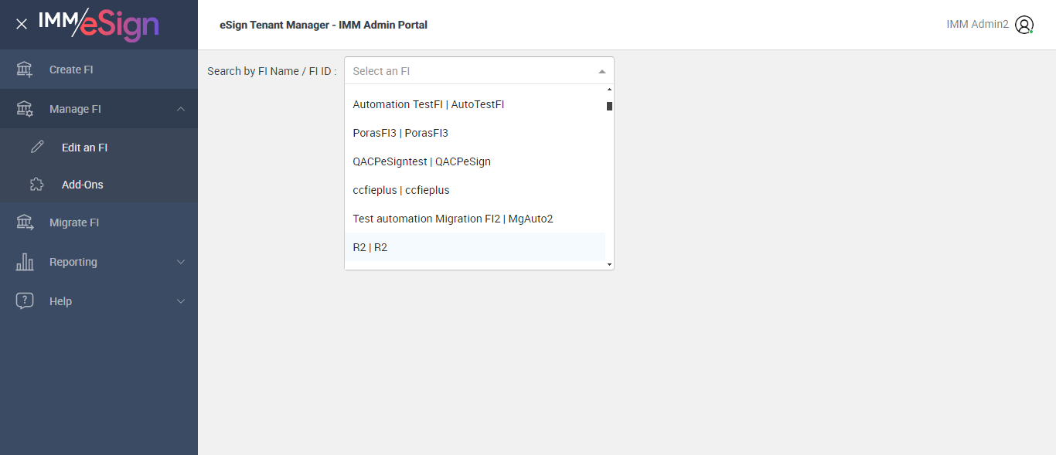The image size is (1056, 455).
Task: Pick R2 | R2 from dropdown
Action: pyautogui.click(x=370, y=247)
